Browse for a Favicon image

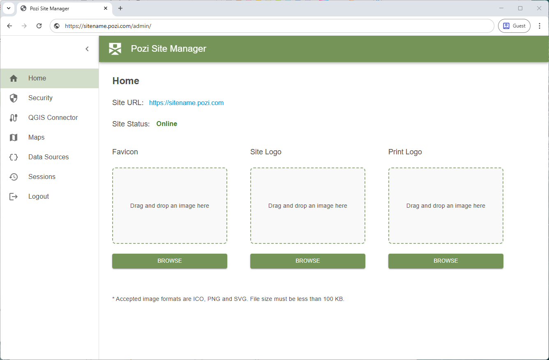tap(169, 261)
